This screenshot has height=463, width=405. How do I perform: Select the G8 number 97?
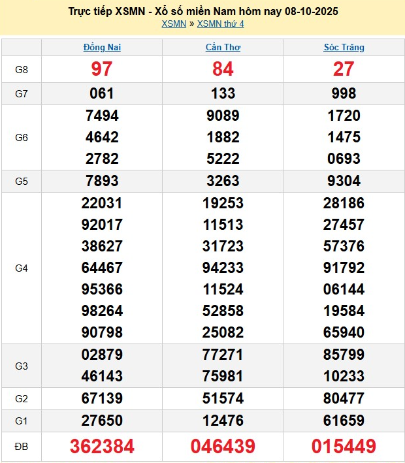[x=102, y=69]
